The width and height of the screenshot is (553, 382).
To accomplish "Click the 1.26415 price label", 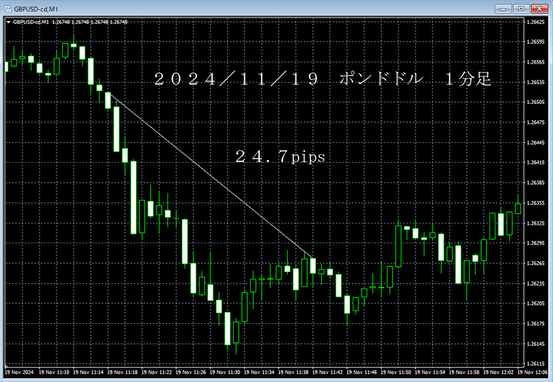I will coord(535,163).
